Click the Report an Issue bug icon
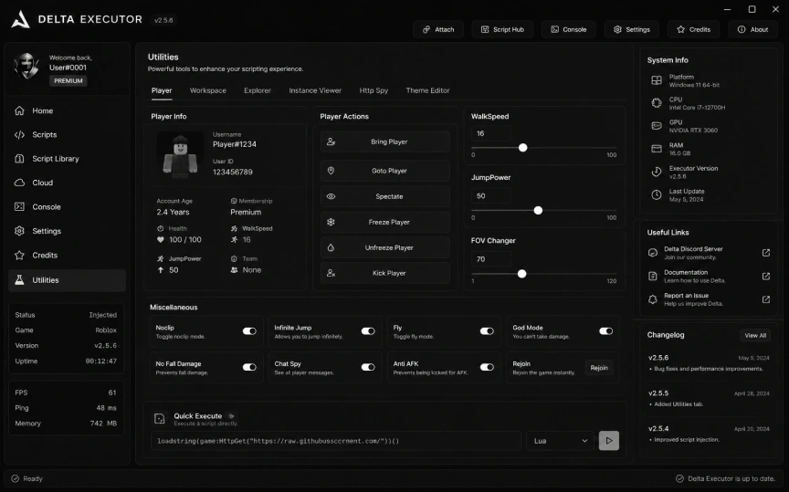 point(653,299)
